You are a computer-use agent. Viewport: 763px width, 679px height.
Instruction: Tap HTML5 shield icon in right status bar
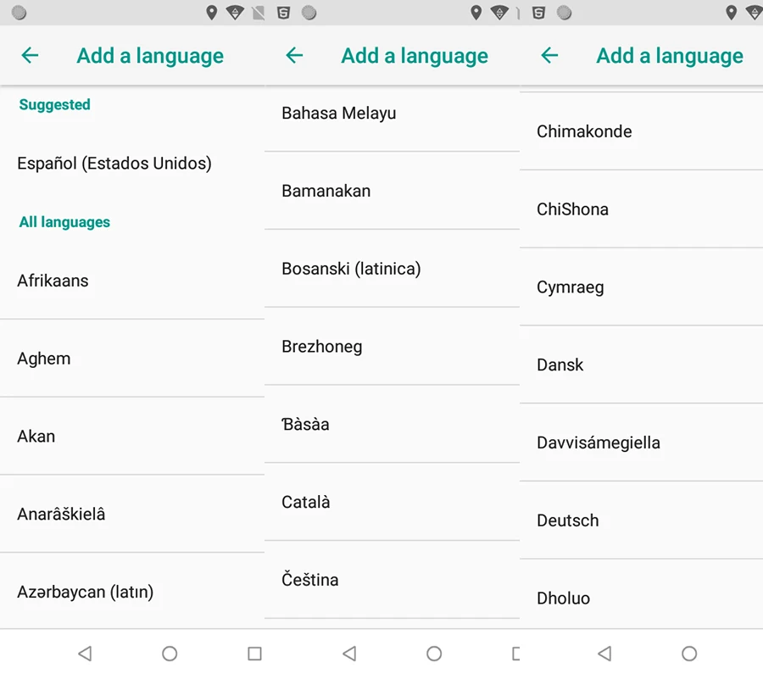pos(538,13)
